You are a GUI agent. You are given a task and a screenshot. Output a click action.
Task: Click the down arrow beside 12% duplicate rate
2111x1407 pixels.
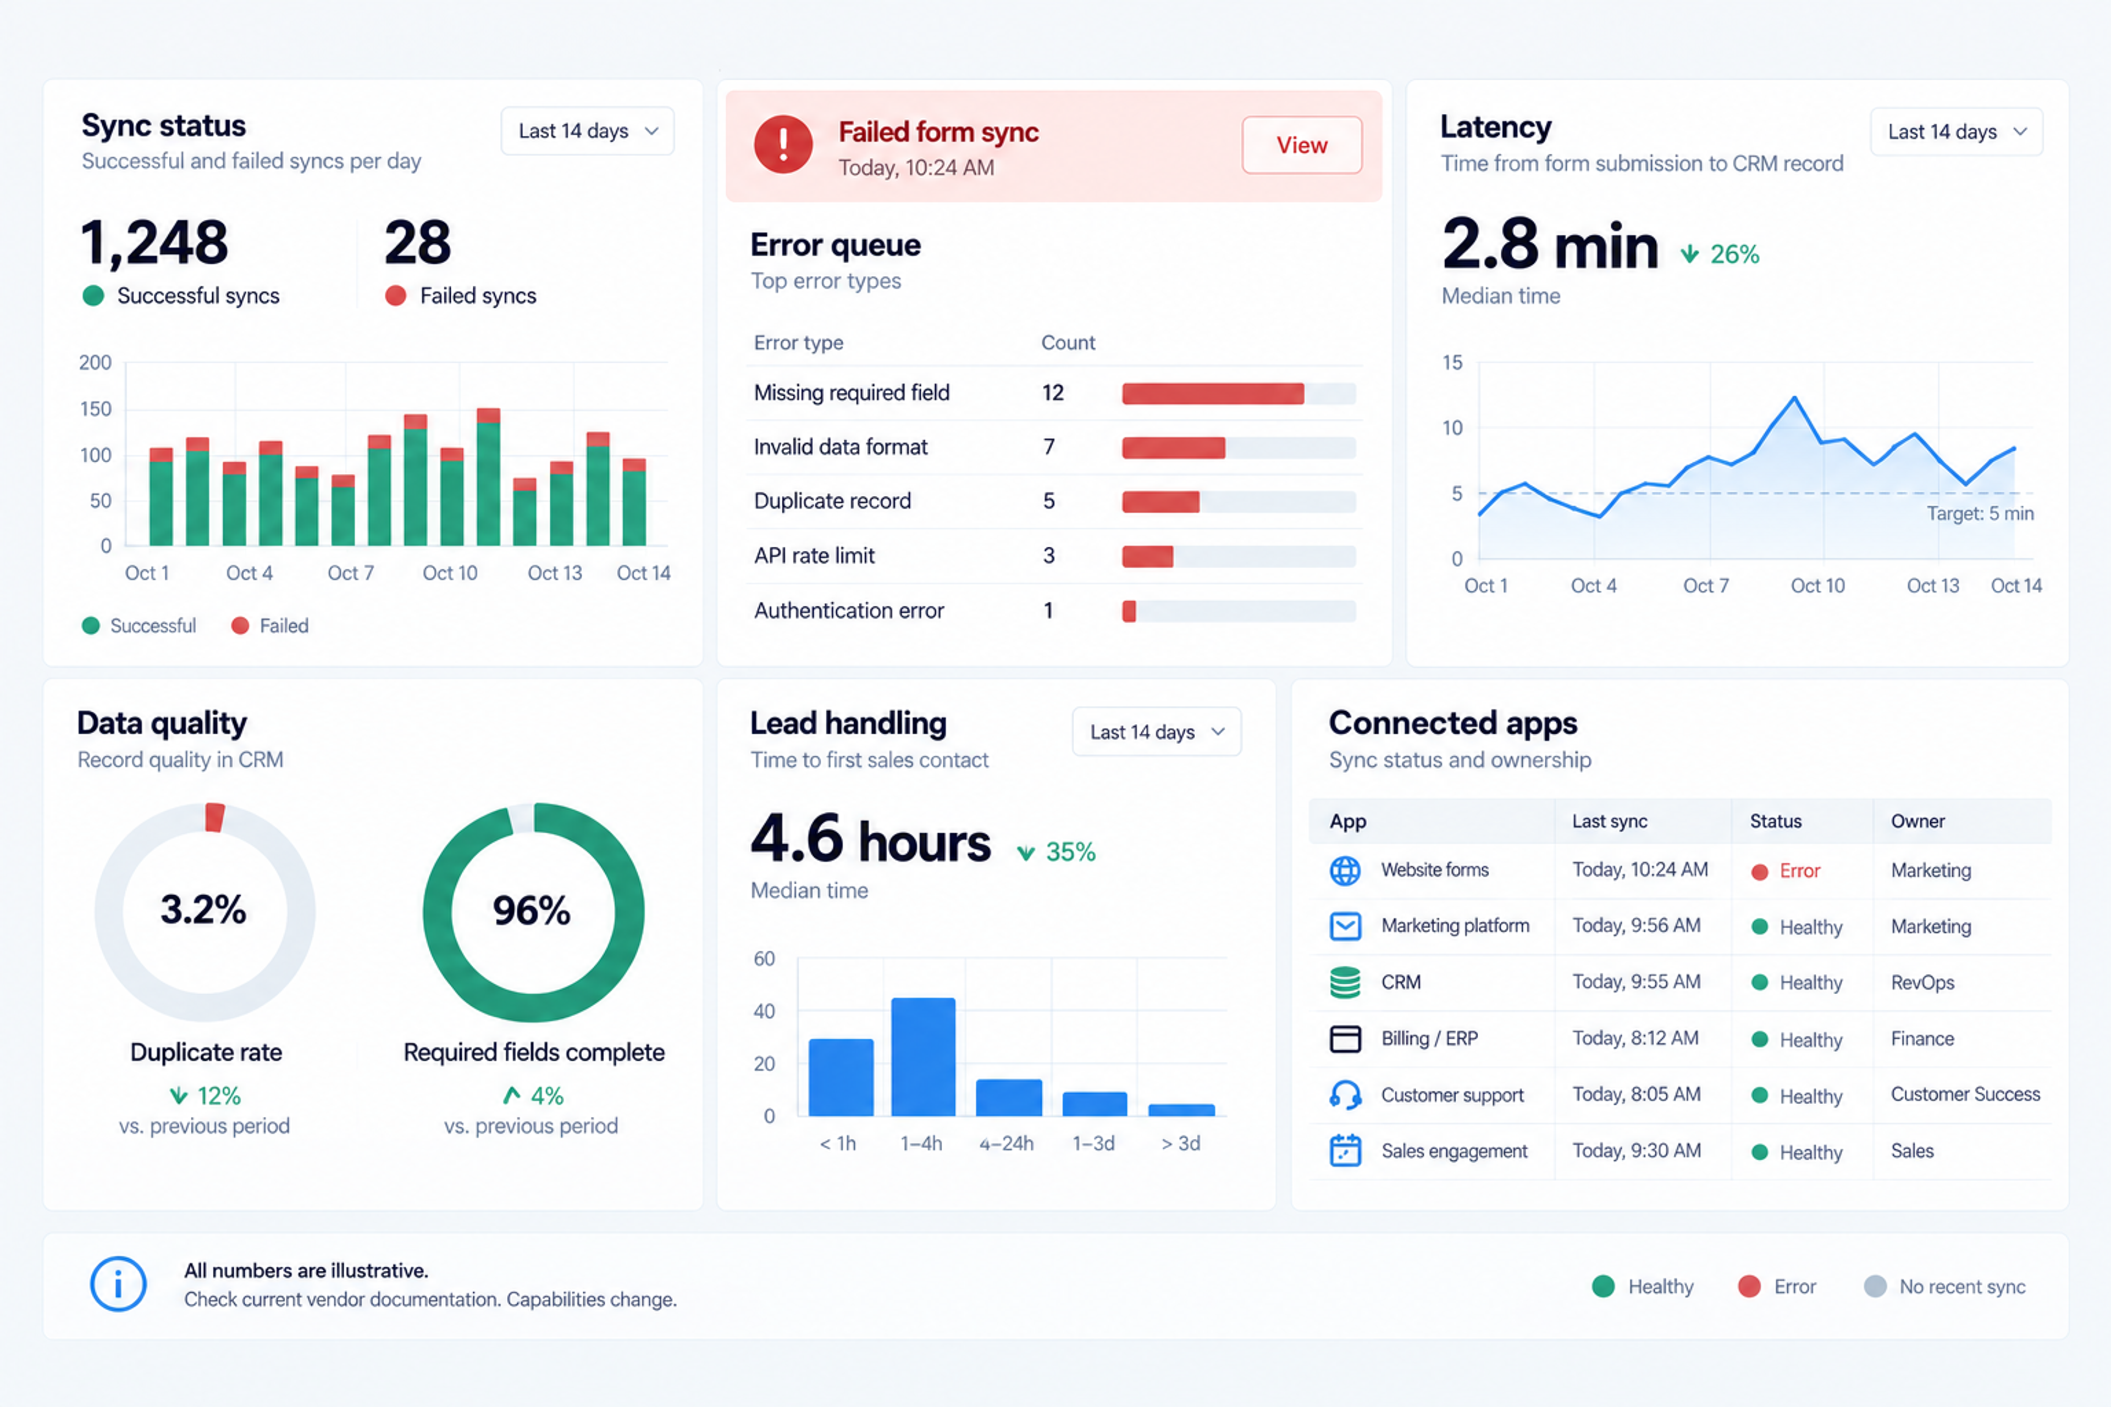(179, 1095)
